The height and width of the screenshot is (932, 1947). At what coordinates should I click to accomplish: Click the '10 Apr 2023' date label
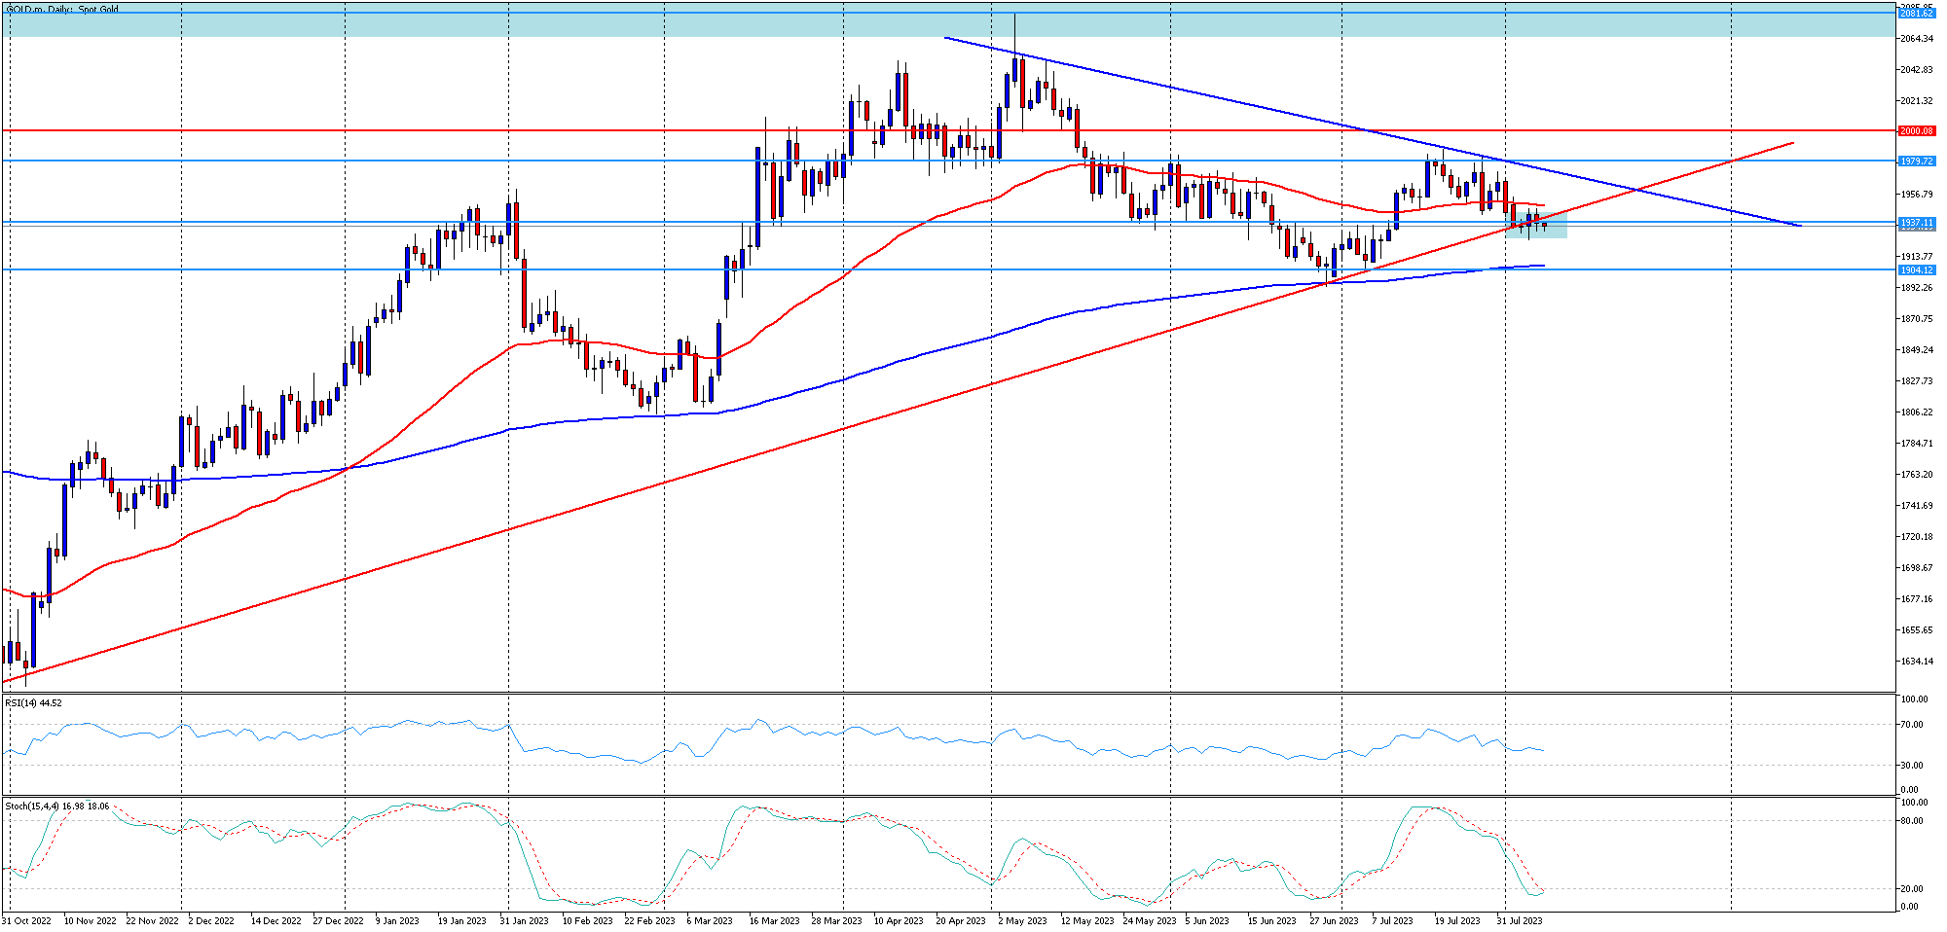pos(899,920)
